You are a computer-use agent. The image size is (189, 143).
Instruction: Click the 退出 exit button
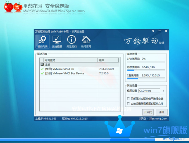[161, 112]
